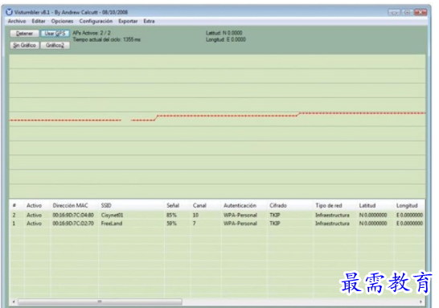Sort by Dirección MAC column header

70,206
